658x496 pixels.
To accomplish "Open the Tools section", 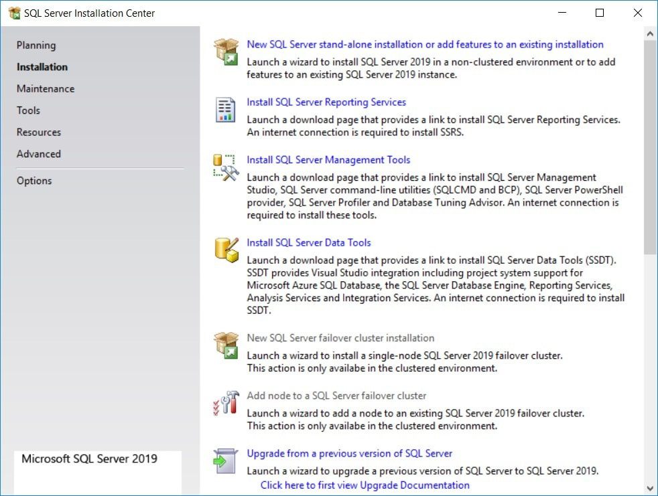I will tap(27, 110).
